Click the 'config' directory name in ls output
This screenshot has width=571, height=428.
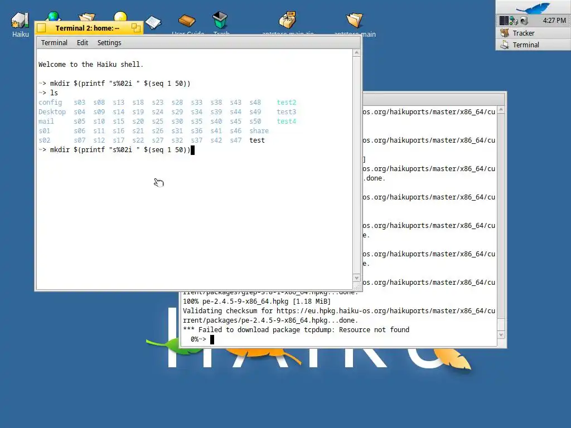50,103
